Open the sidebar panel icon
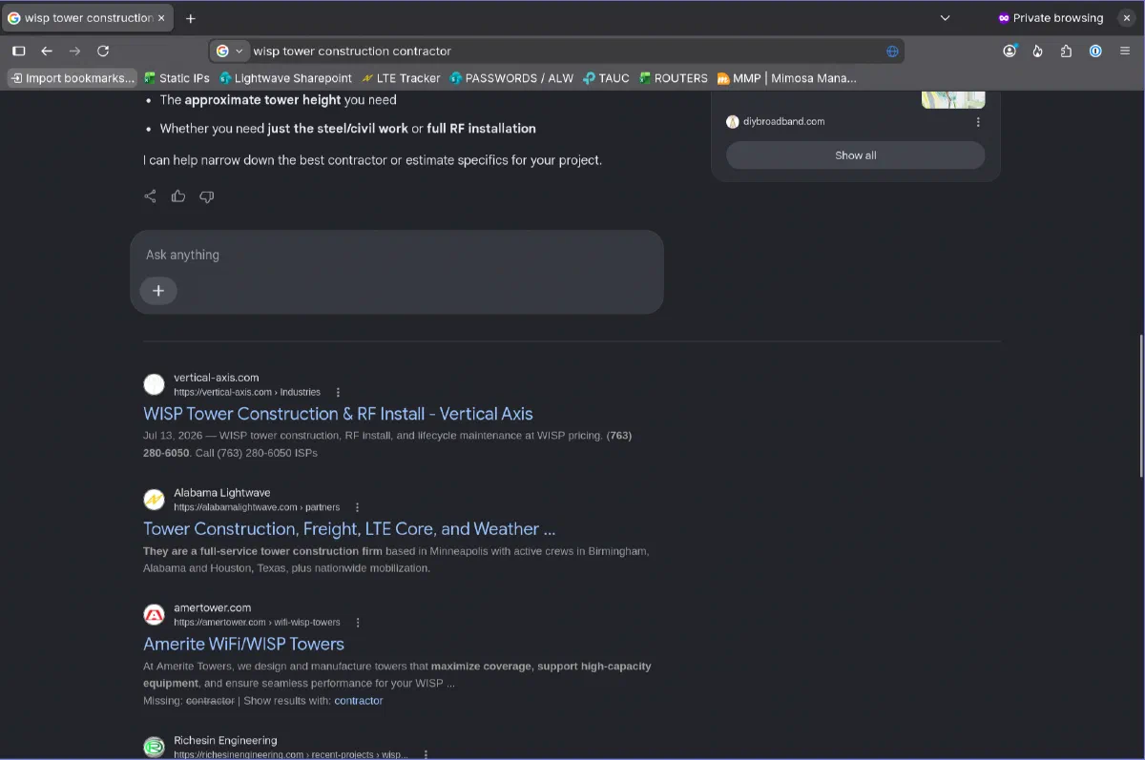 coord(18,51)
